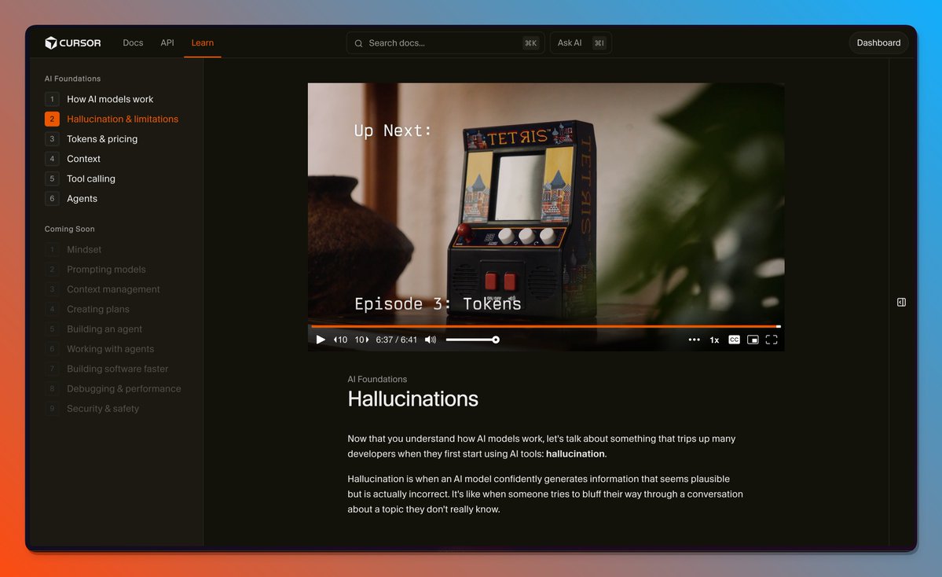Click the 6:37 / 6:41 time display

pos(397,340)
